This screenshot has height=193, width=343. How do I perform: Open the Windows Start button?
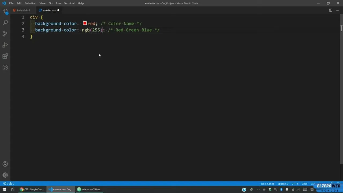tap(4, 190)
